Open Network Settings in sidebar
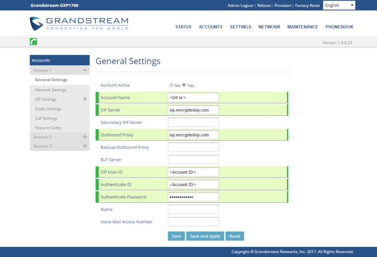377x257 pixels. [x=51, y=90]
